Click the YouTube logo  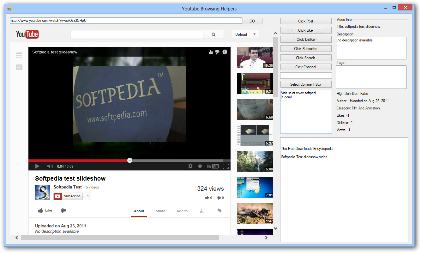tap(27, 34)
